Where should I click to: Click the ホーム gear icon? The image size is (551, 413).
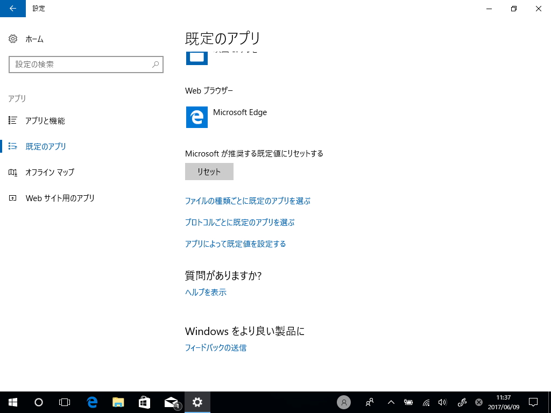tap(13, 39)
